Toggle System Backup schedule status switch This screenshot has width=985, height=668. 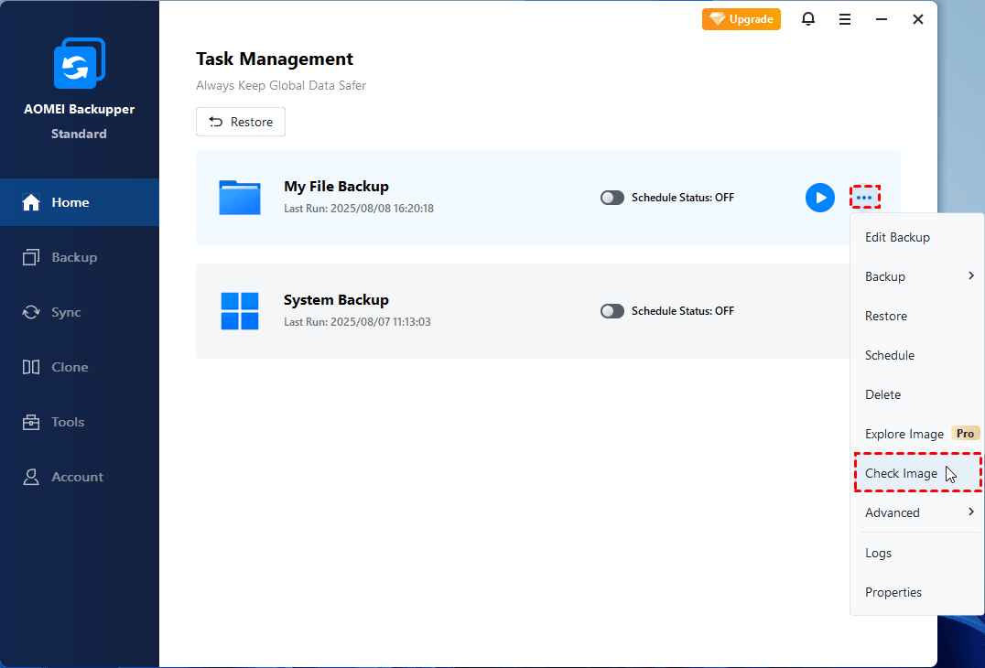(612, 311)
